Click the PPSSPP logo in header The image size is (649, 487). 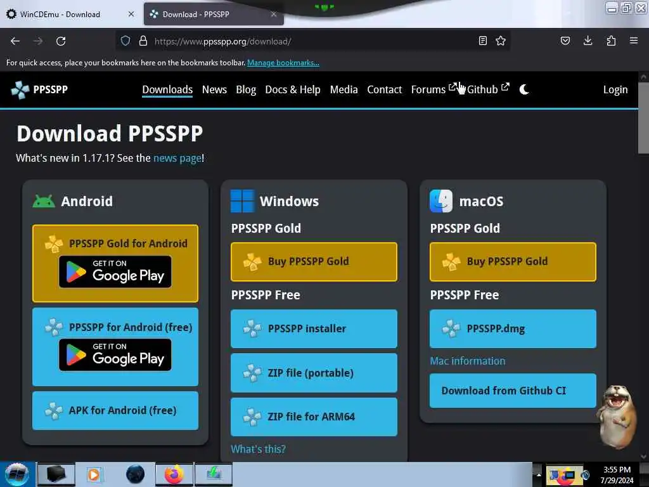click(x=39, y=89)
